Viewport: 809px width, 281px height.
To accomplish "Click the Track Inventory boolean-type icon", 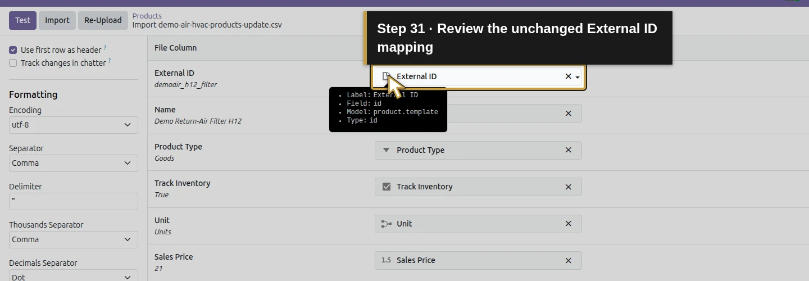I will (x=386, y=187).
